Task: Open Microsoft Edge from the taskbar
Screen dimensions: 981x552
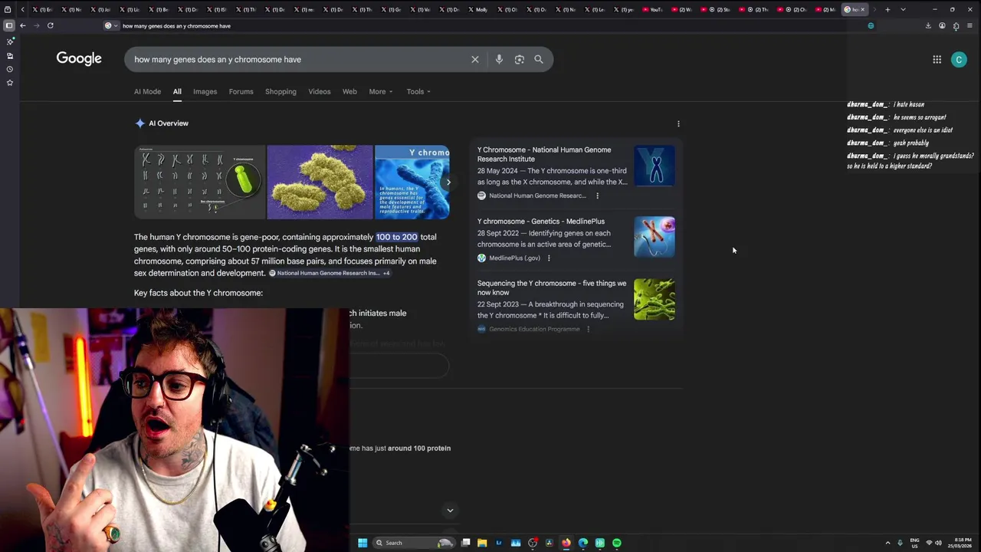Action: (x=583, y=543)
